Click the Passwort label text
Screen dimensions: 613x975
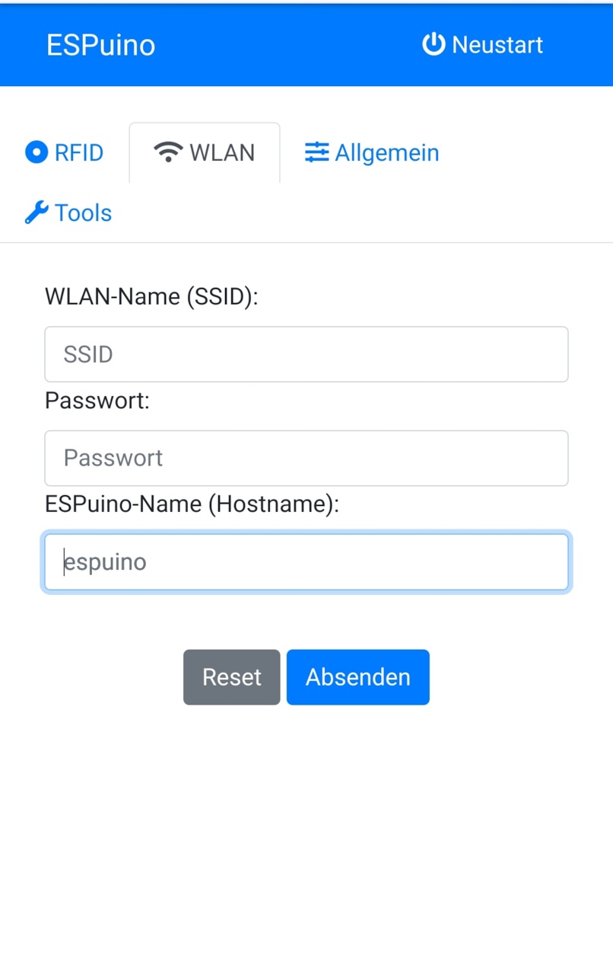point(97,401)
